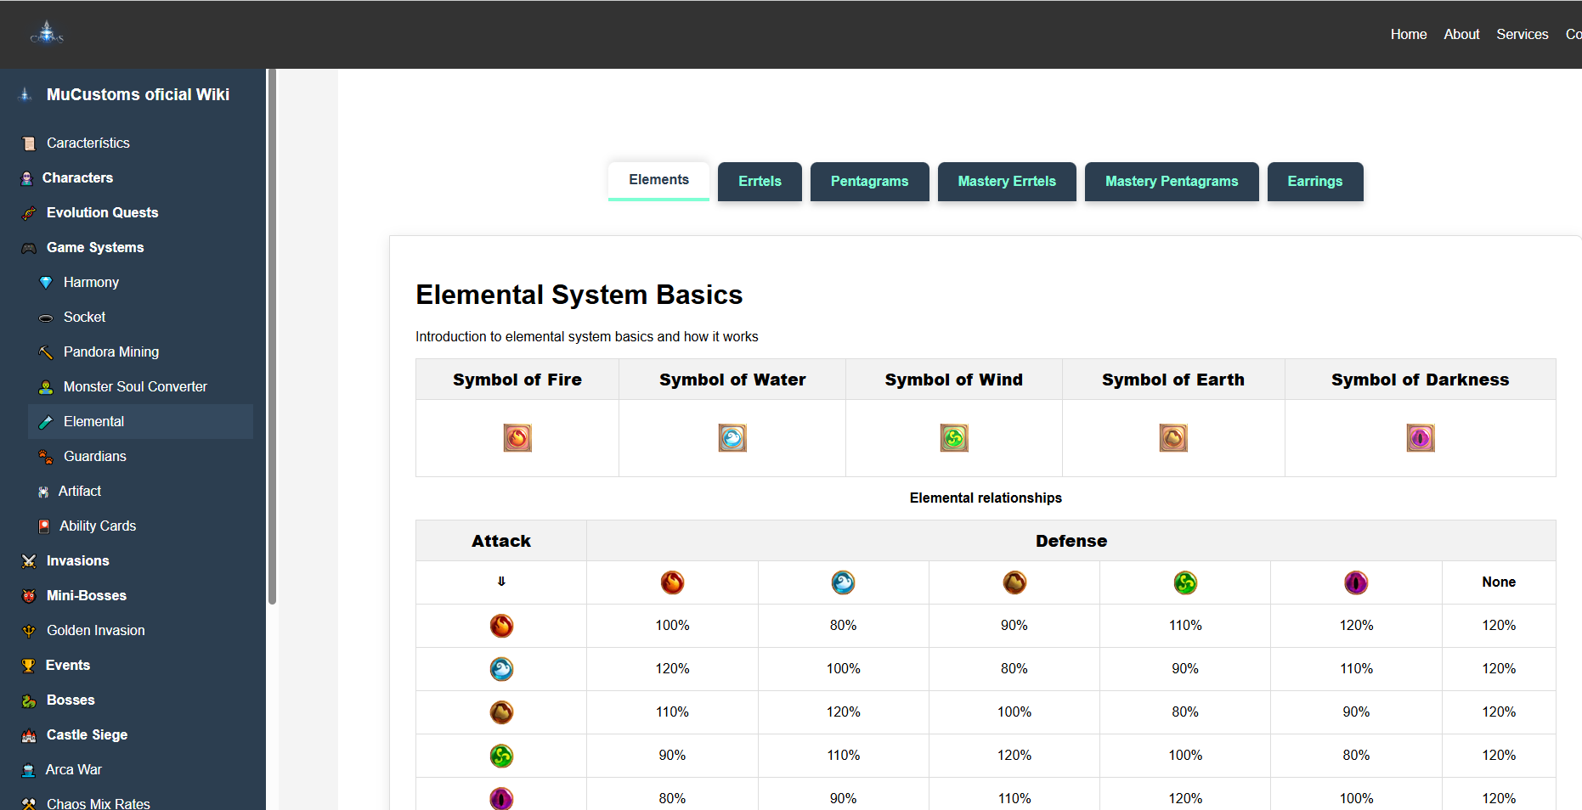Click the Symbol of Fire icon
1582x810 pixels.
[x=517, y=438]
